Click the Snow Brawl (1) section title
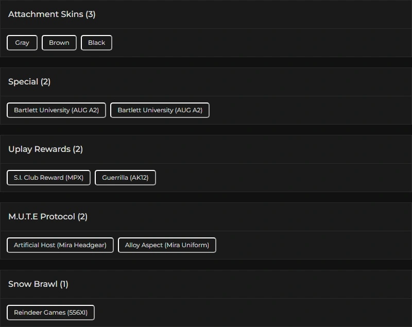 tap(38, 284)
